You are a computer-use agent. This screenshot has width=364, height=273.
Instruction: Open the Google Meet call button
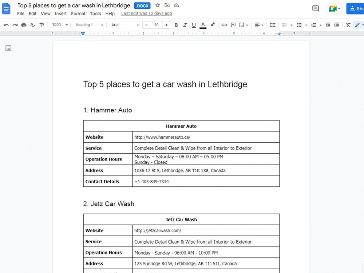pyautogui.click(x=334, y=9)
